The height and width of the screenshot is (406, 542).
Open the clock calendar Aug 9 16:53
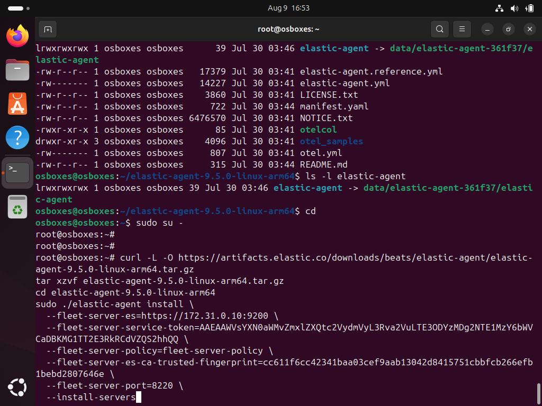[288, 8]
